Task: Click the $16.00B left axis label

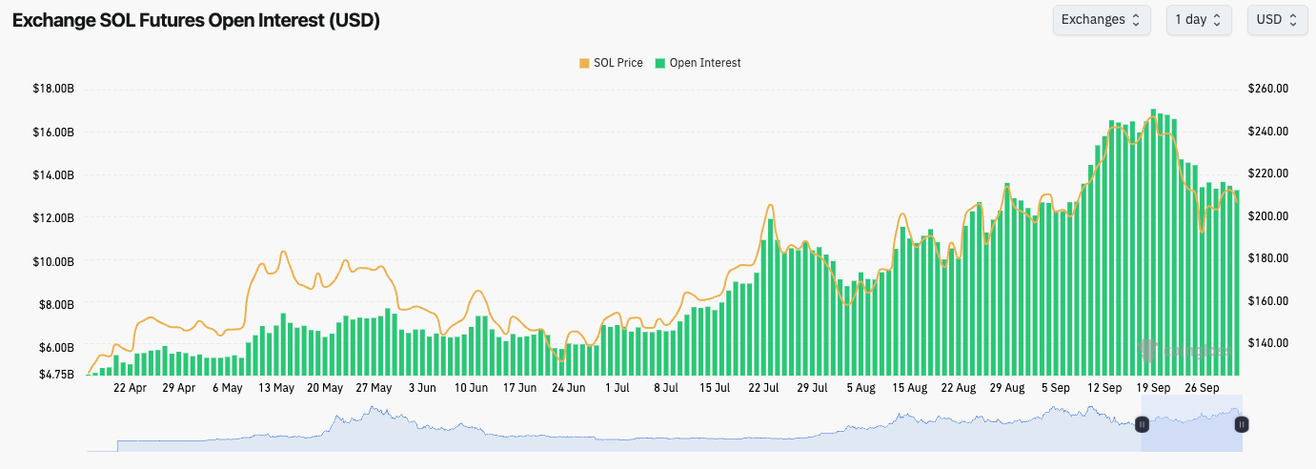Action: pos(52,132)
